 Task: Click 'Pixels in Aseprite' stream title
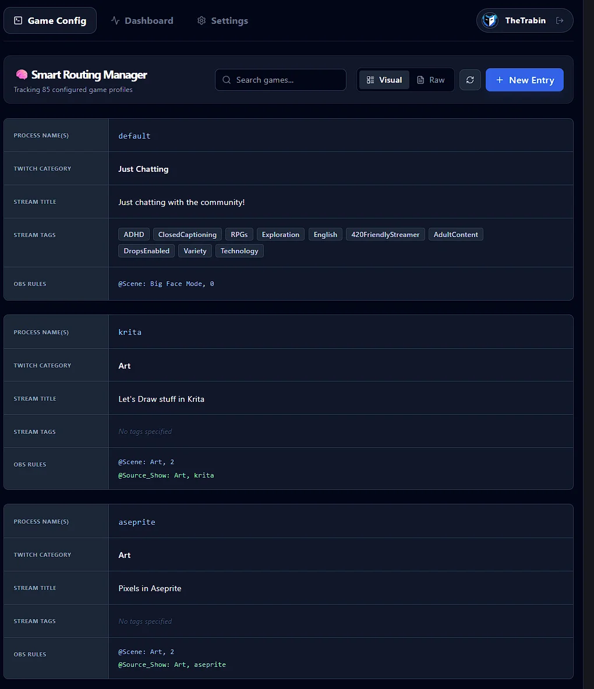150,588
